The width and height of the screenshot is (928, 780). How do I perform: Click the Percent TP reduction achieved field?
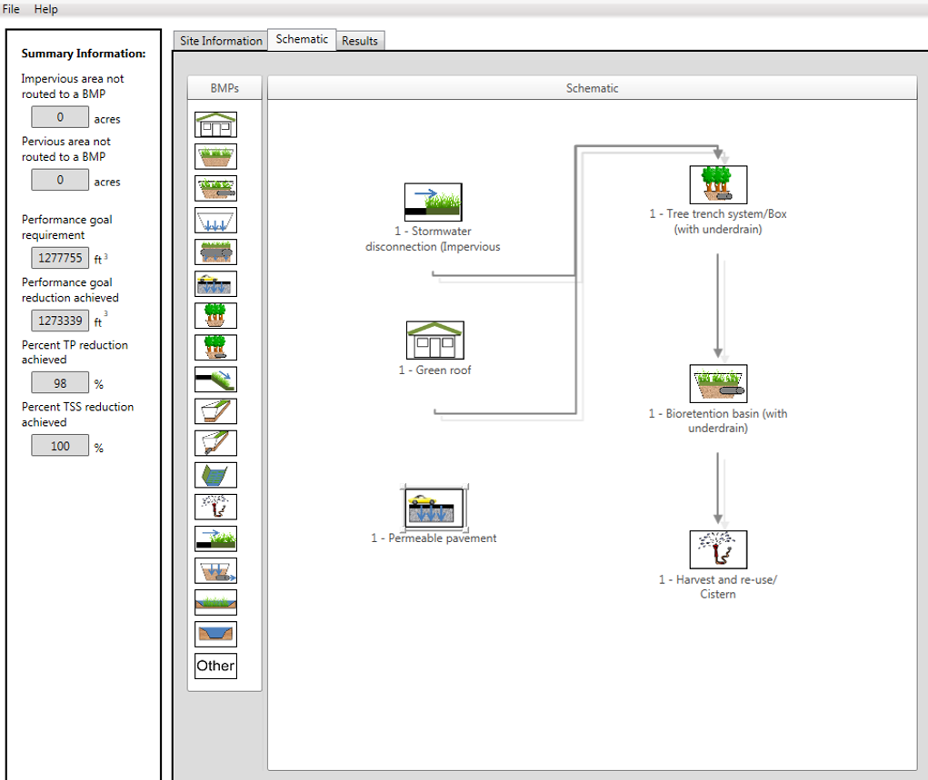point(60,383)
